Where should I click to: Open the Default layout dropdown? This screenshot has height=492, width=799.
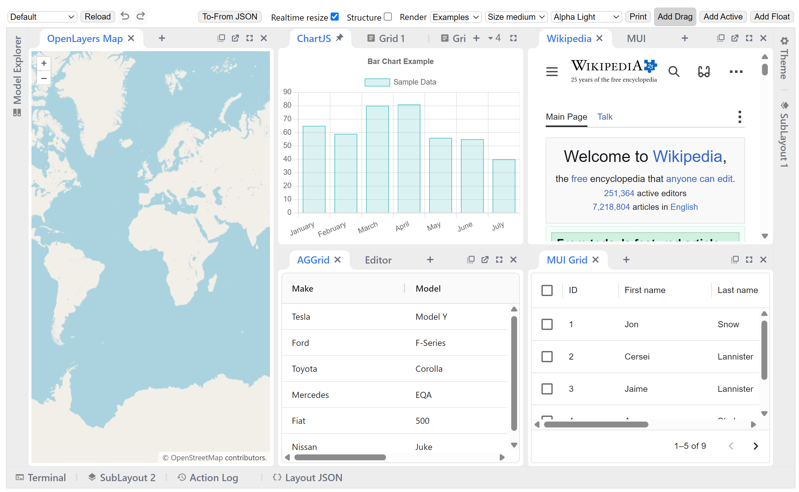click(42, 17)
